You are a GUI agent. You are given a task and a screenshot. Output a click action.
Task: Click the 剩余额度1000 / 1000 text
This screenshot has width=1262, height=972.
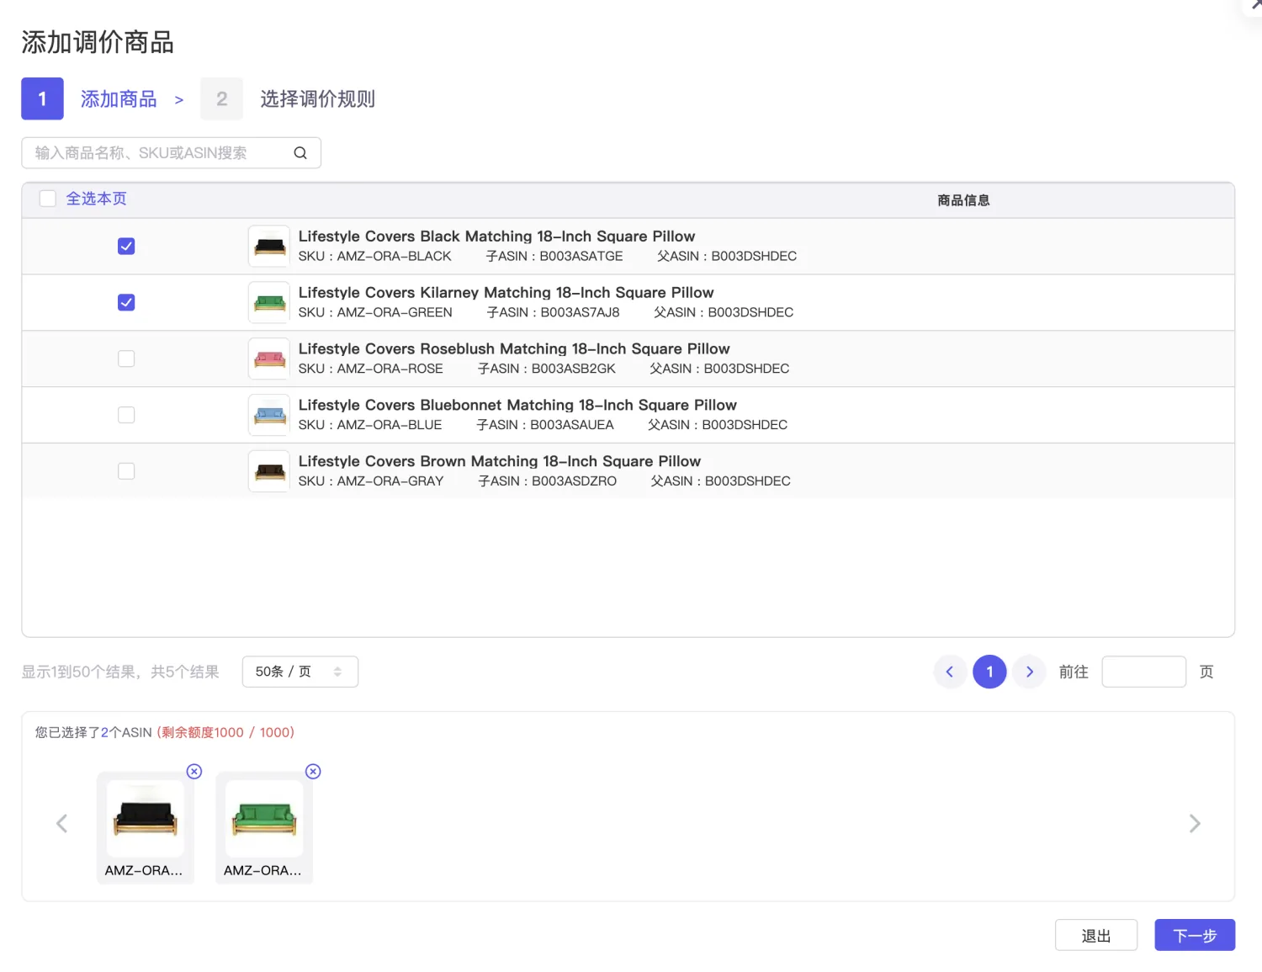225,733
